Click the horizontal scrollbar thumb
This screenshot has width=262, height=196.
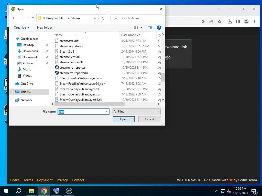(x=90, y=104)
